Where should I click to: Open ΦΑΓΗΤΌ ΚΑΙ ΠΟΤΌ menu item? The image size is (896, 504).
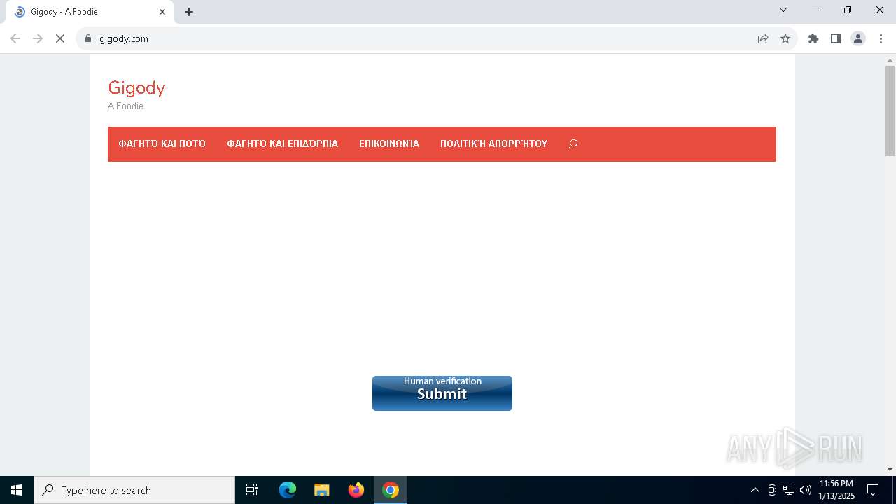click(x=162, y=143)
